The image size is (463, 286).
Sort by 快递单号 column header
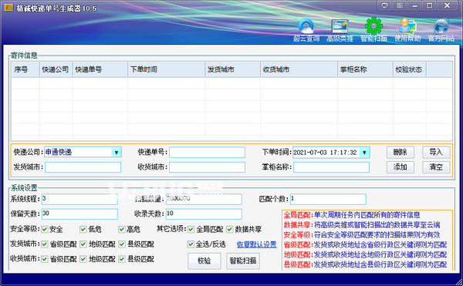(100, 69)
